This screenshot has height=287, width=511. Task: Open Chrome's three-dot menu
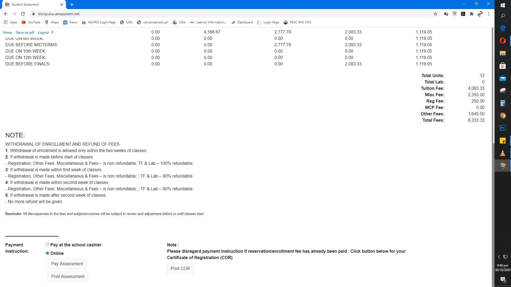(489, 14)
